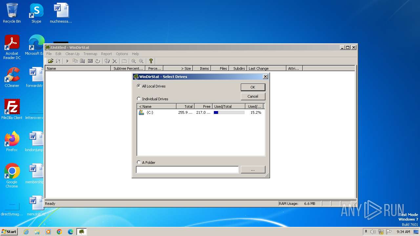Open the Help menu
This screenshot has height=236, width=420.
[x=135, y=54]
